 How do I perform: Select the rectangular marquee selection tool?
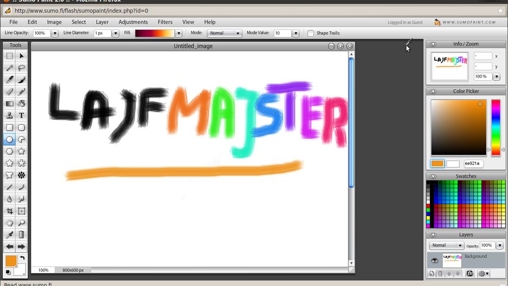point(9,56)
